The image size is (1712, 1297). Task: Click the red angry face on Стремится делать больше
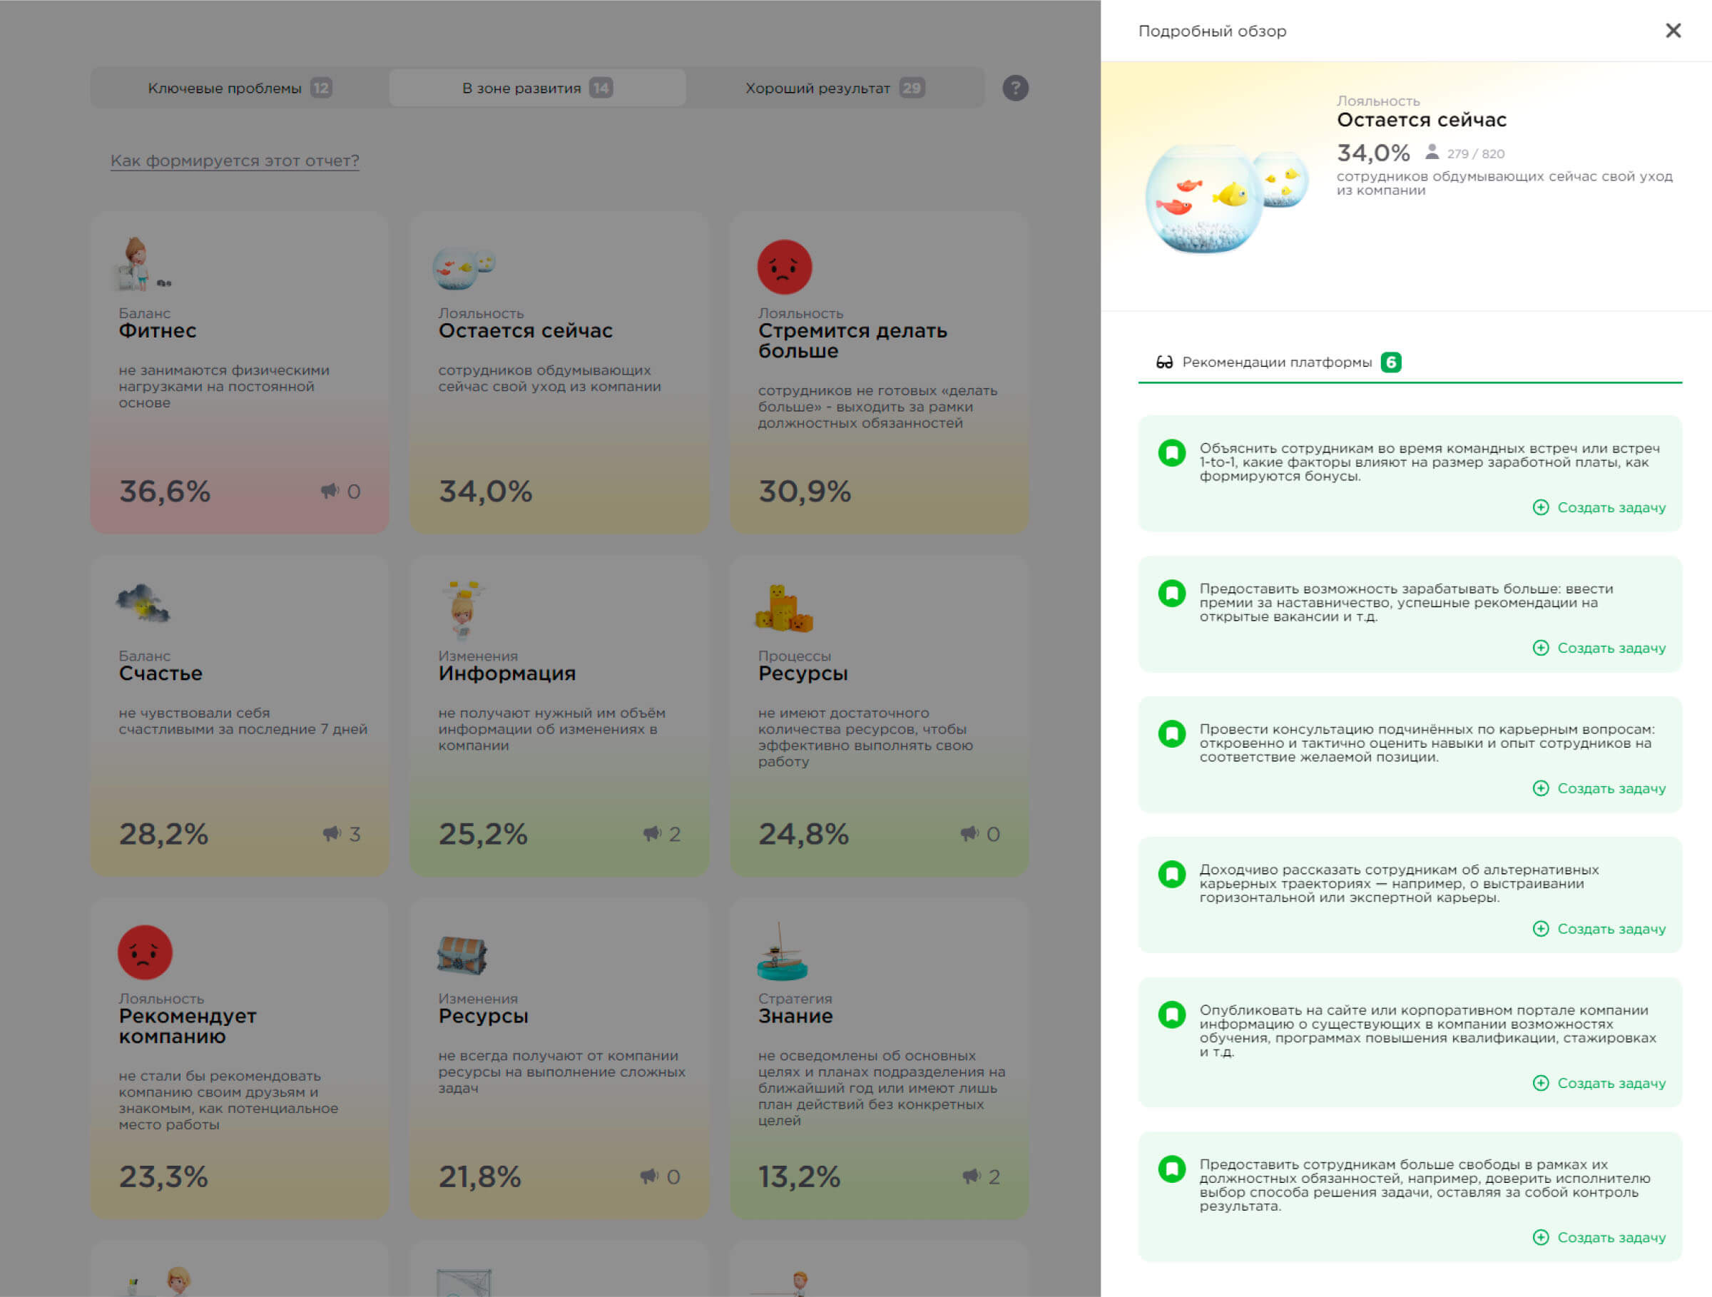(x=785, y=267)
